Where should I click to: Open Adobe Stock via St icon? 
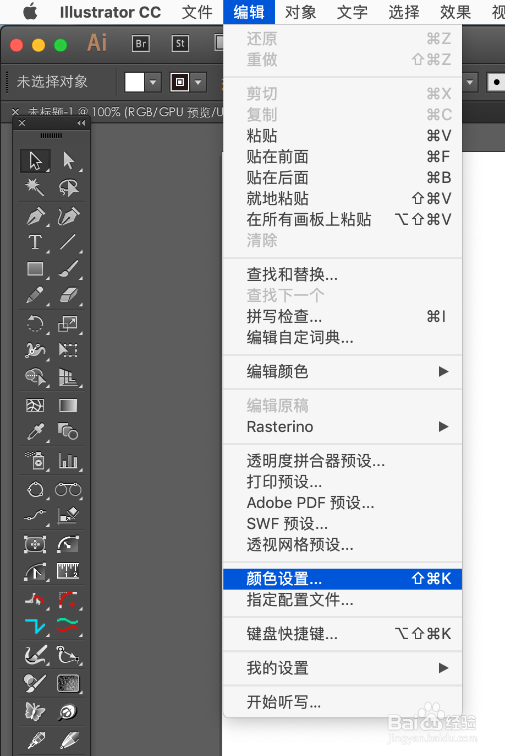point(180,44)
